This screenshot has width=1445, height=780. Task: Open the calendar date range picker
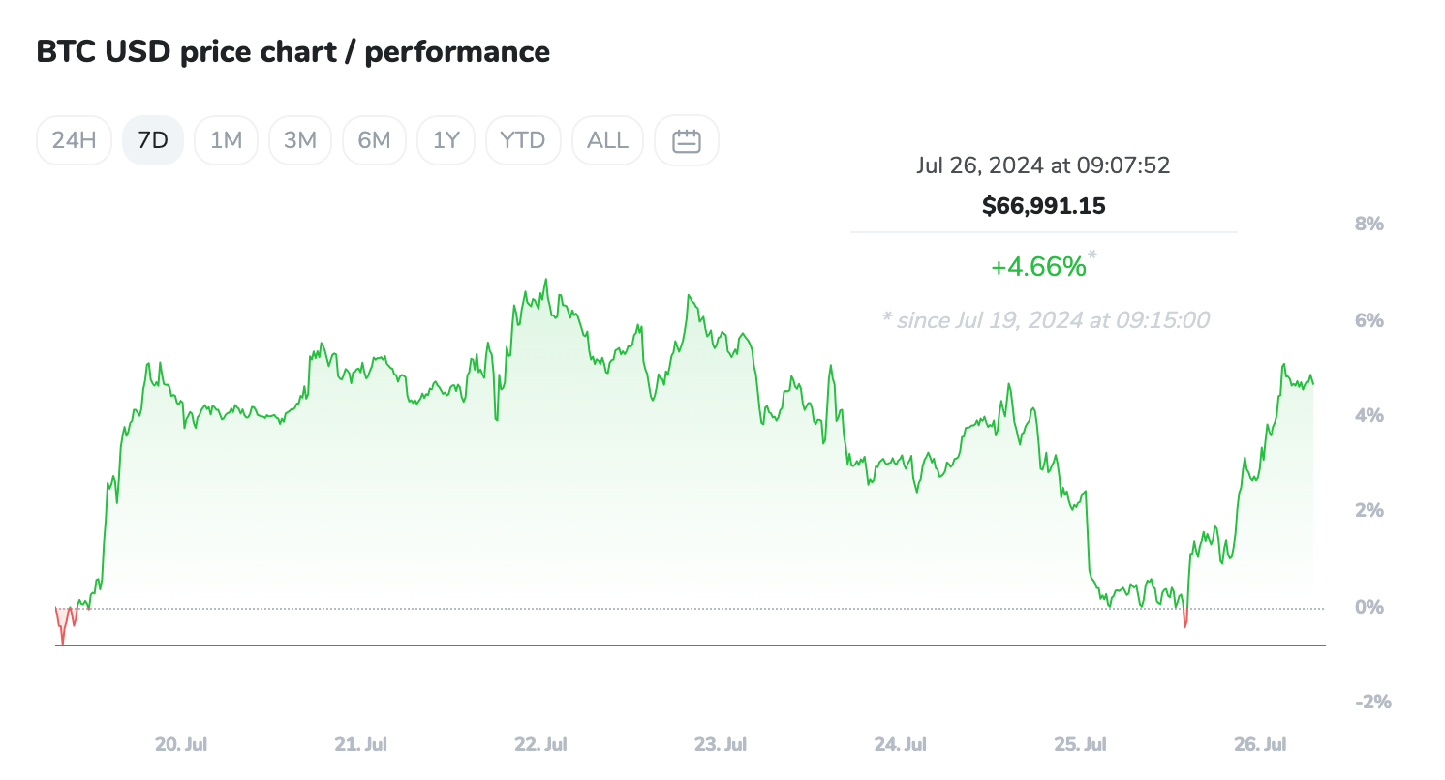(687, 140)
